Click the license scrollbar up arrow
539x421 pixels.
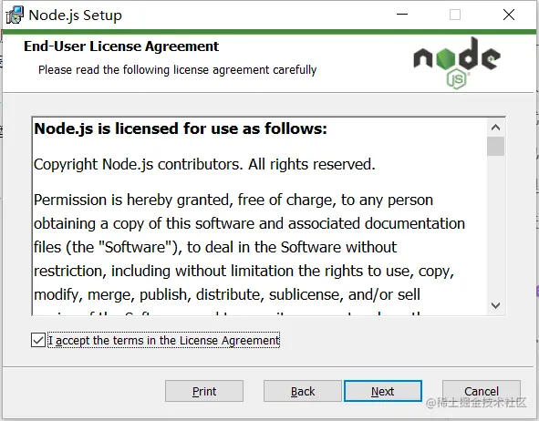(x=495, y=128)
